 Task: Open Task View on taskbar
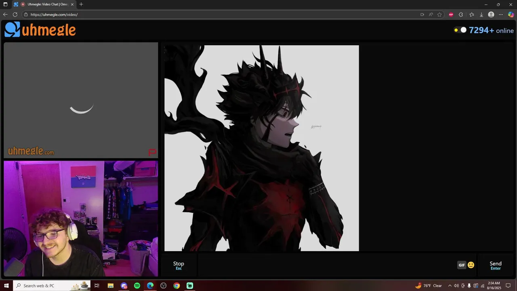[x=97, y=286]
